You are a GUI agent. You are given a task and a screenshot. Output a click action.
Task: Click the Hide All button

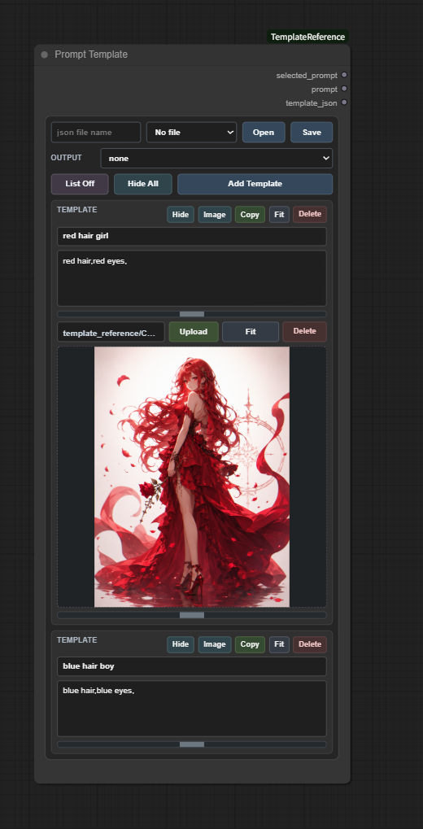tap(143, 184)
